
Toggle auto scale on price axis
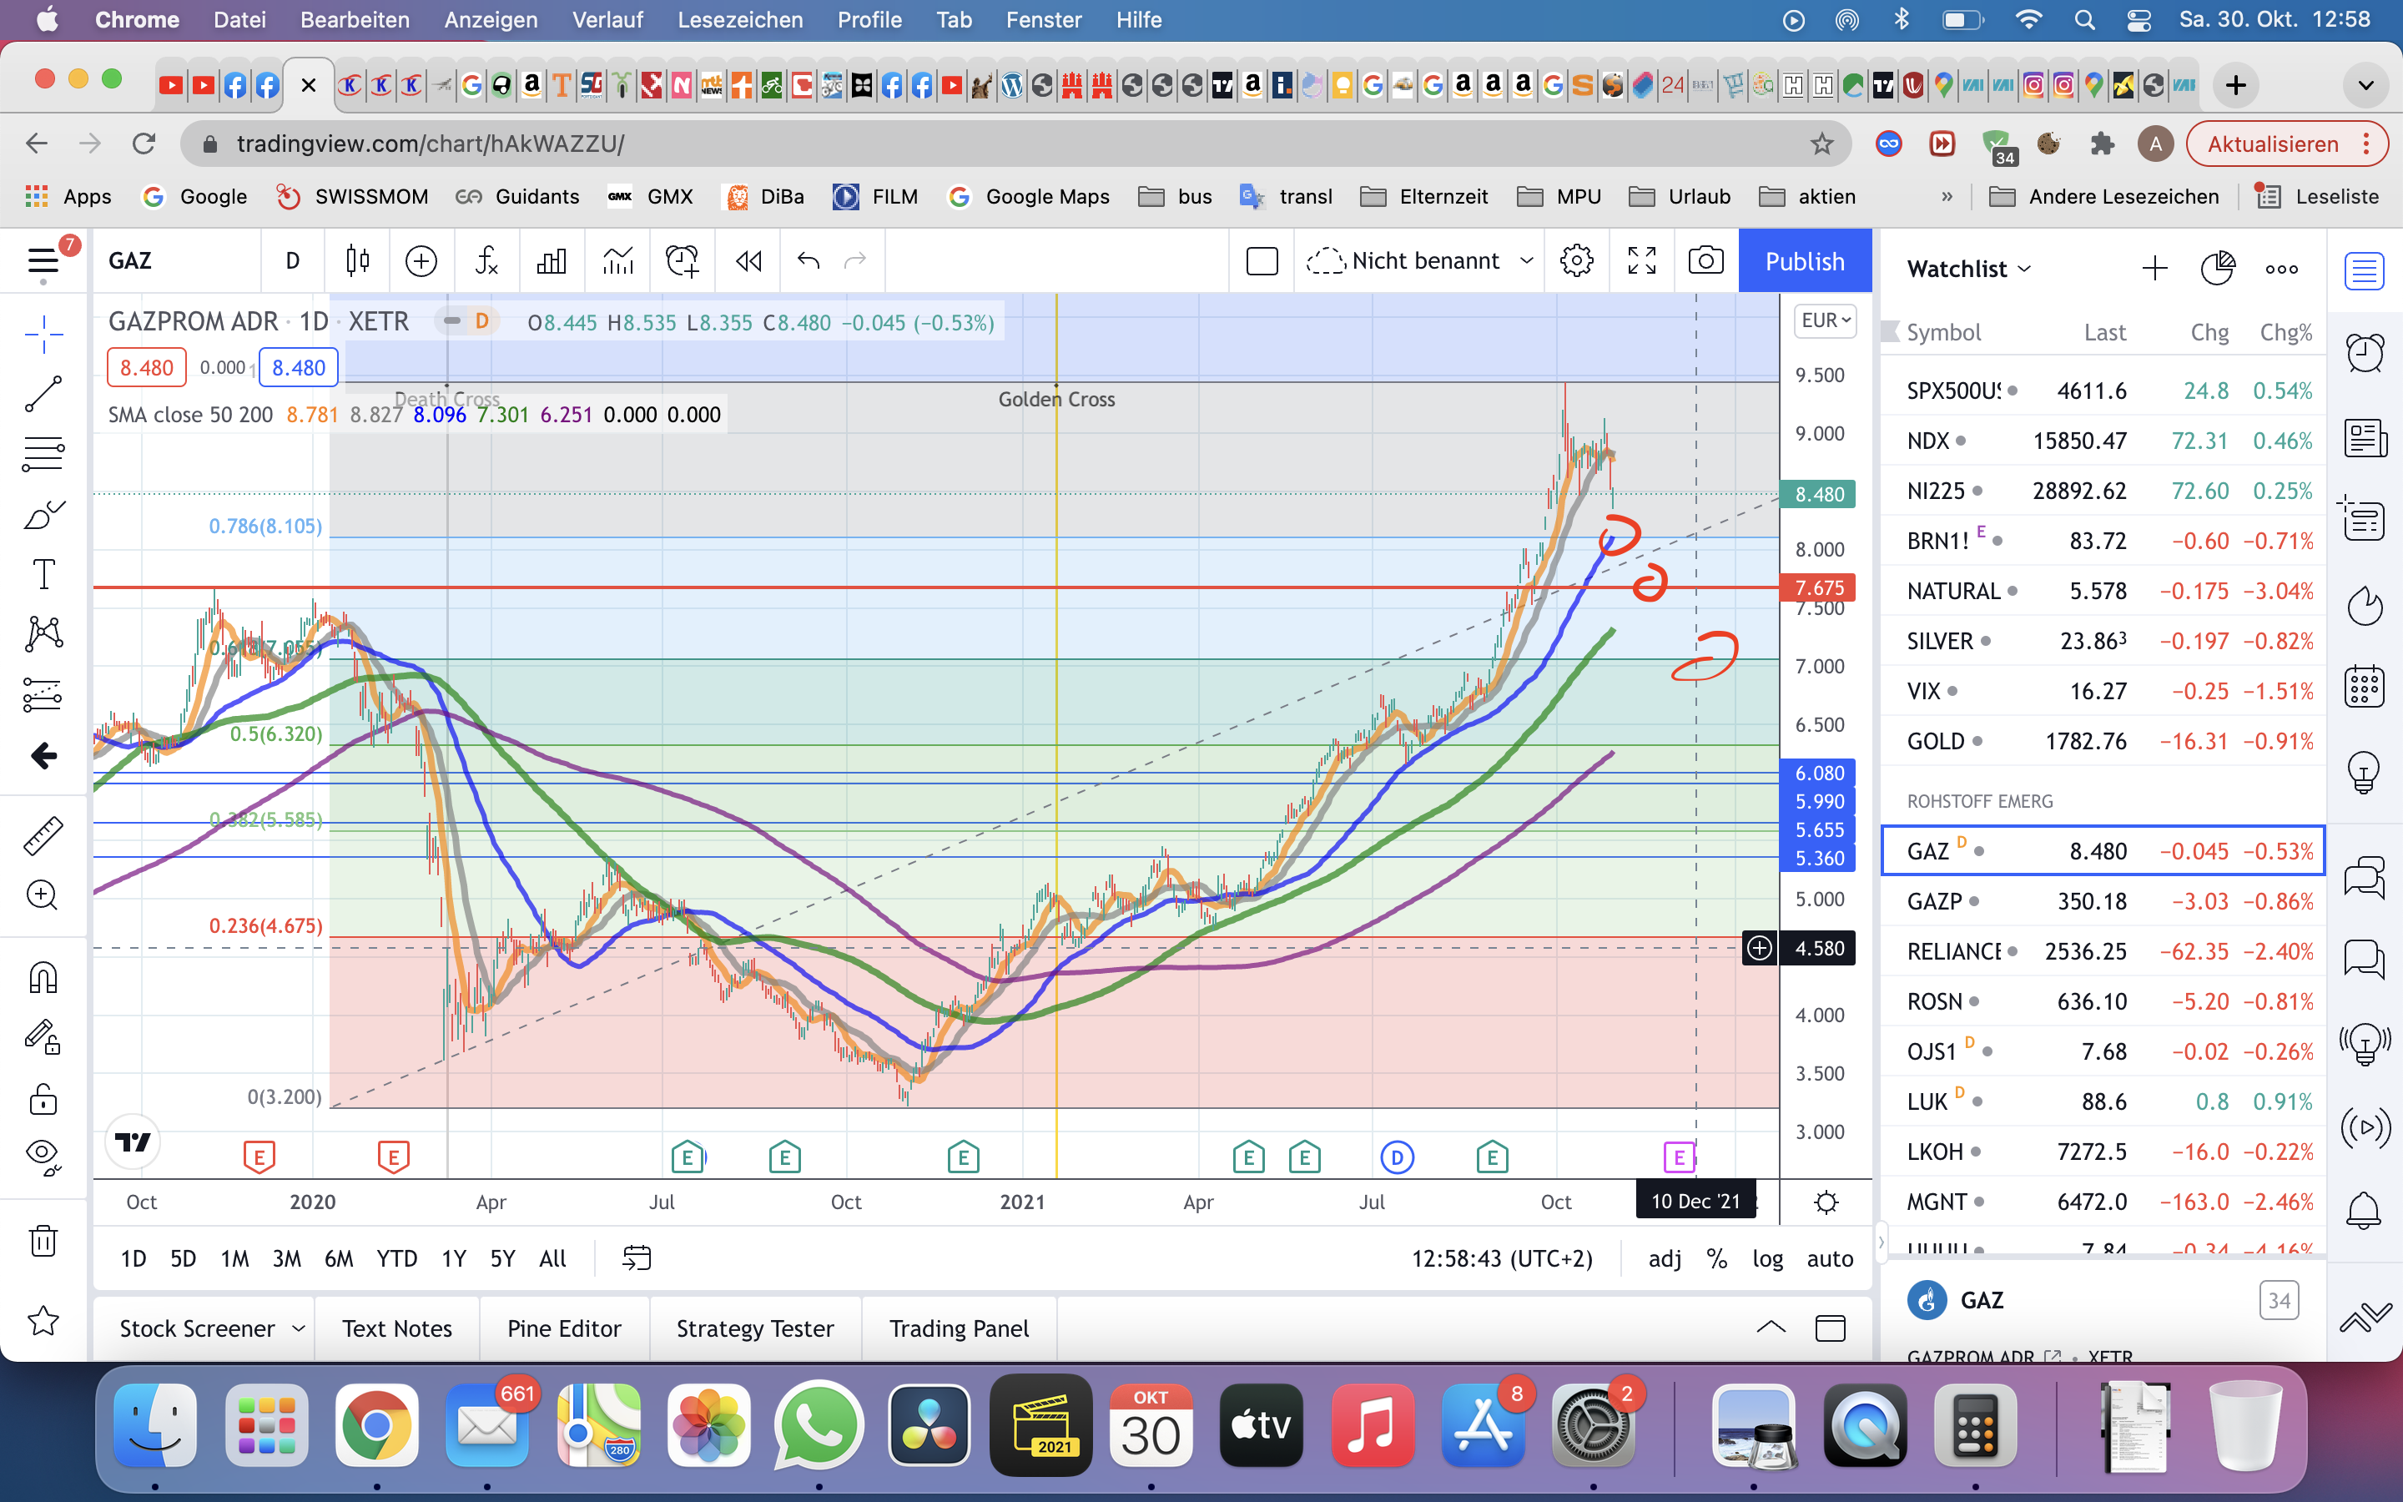1829,1258
